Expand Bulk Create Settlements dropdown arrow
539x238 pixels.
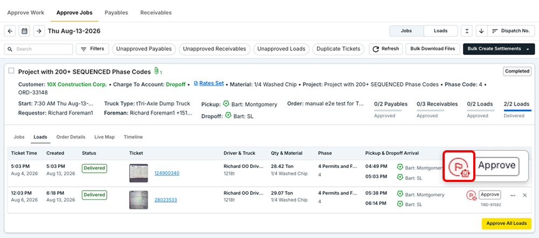[x=528, y=49]
